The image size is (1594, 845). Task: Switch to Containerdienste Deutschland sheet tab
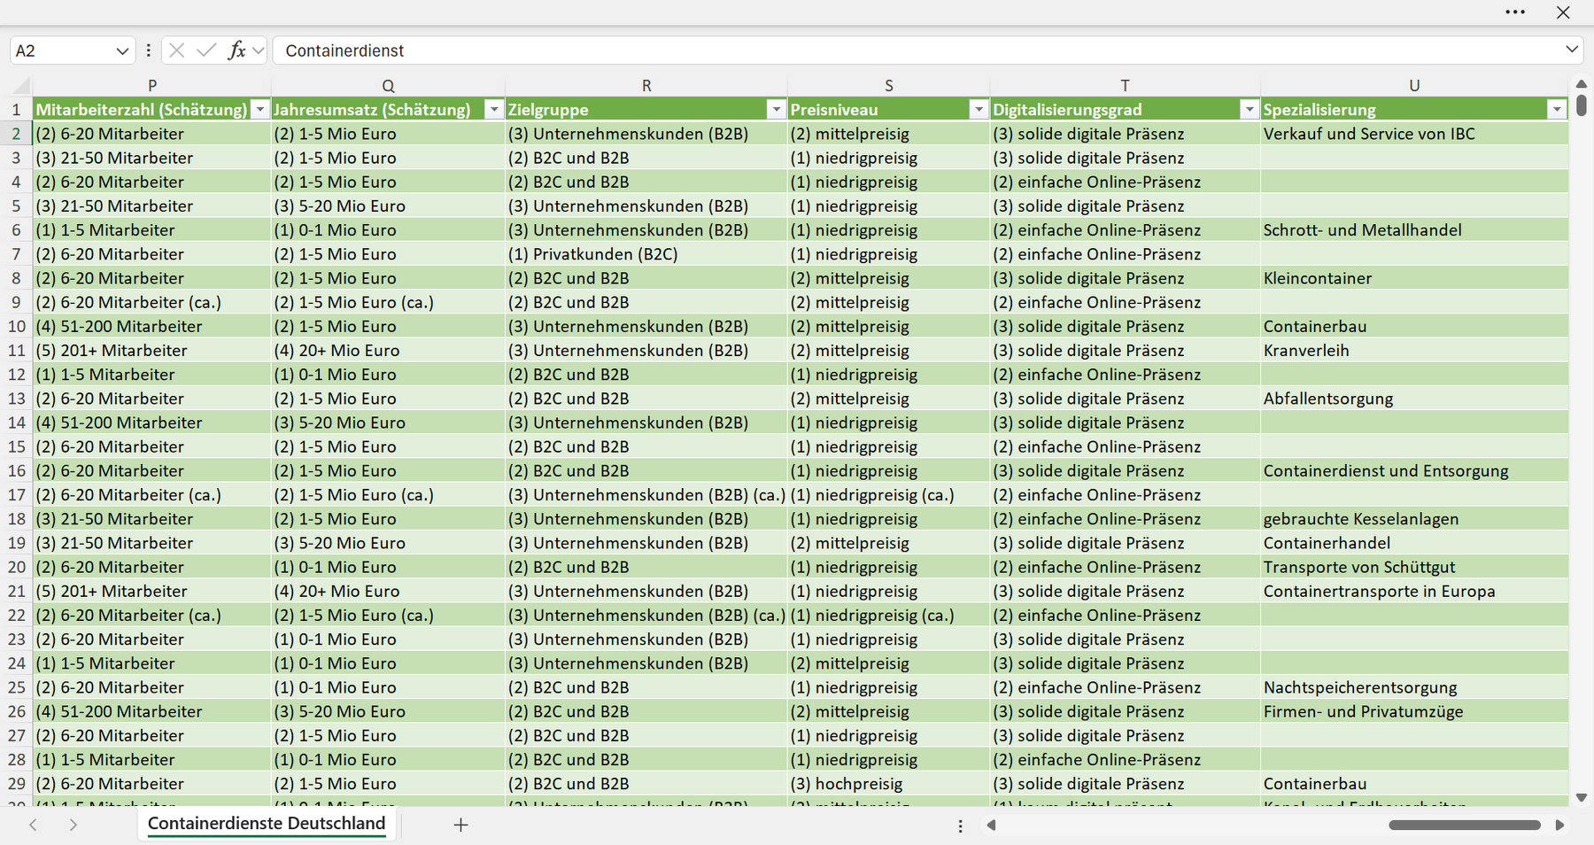(267, 824)
